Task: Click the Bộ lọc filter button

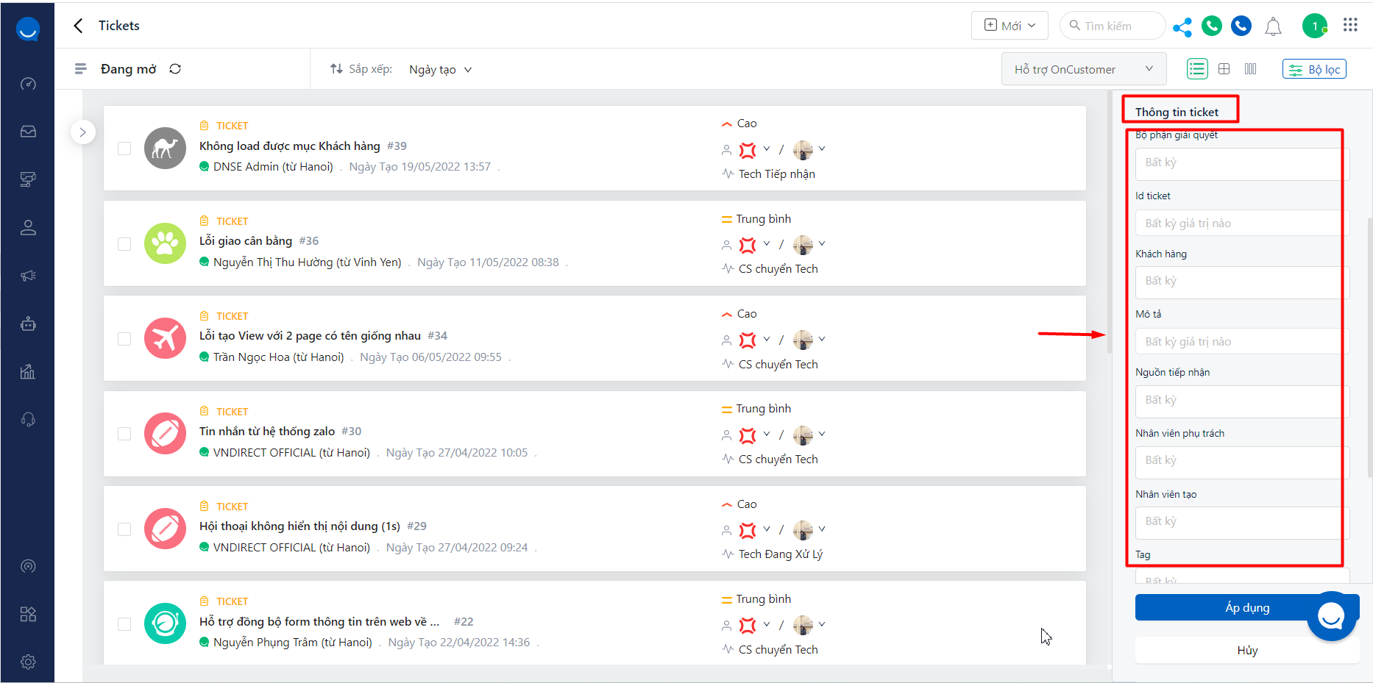Action: click(x=1314, y=69)
